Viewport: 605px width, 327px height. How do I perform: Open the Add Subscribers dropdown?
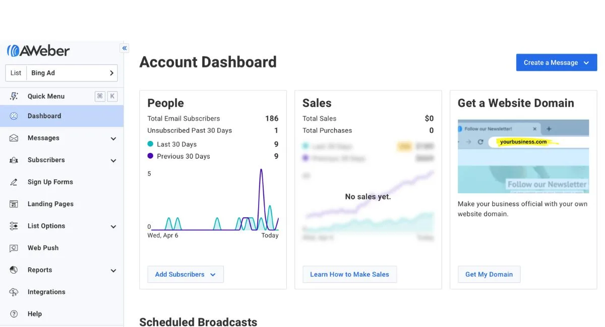click(186, 274)
